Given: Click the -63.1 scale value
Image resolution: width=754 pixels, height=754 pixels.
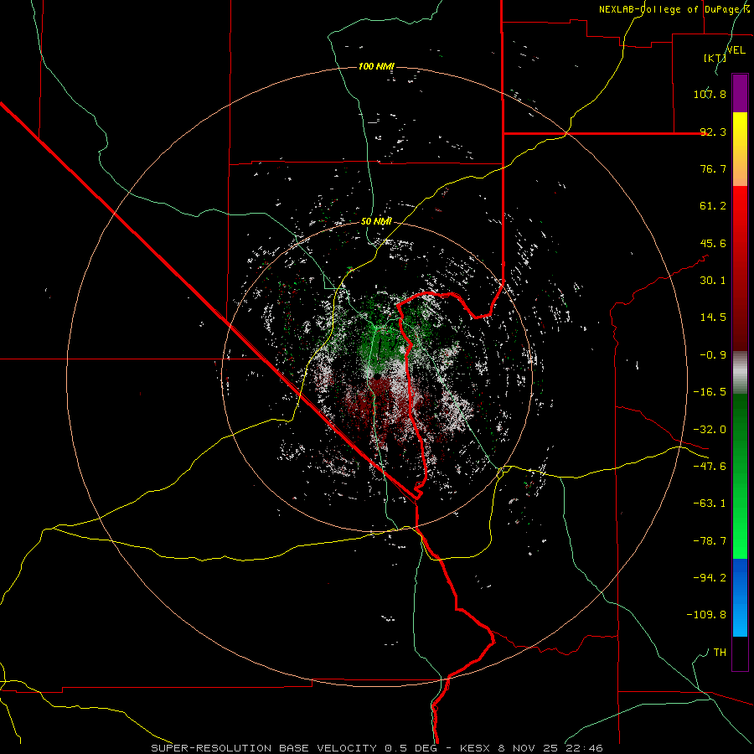Looking at the screenshot, I should (710, 504).
